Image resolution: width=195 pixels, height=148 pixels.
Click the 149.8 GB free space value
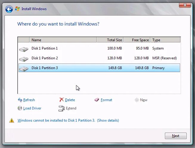point(142,68)
